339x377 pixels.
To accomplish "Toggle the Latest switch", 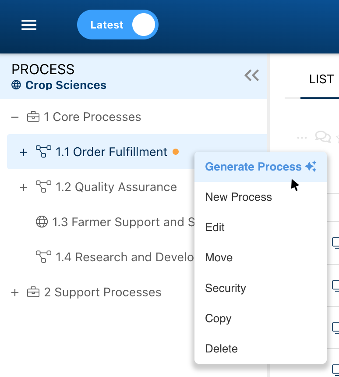I will click(x=117, y=25).
